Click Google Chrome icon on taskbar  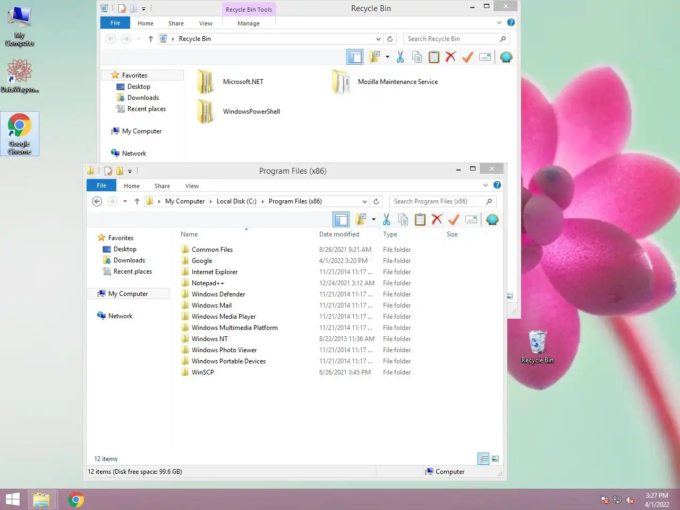[x=76, y=499]
